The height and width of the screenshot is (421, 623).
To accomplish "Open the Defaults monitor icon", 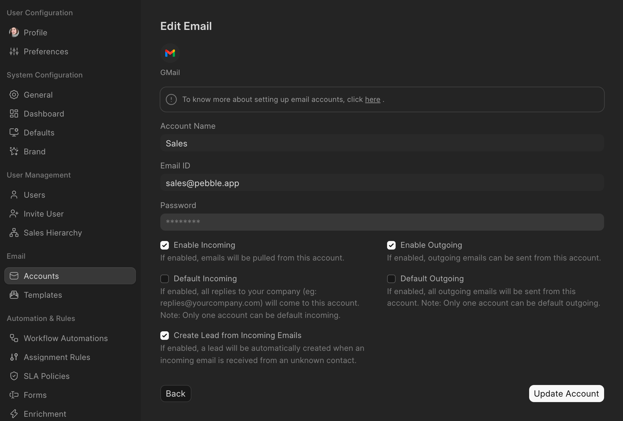I will [x=14, y=132].
